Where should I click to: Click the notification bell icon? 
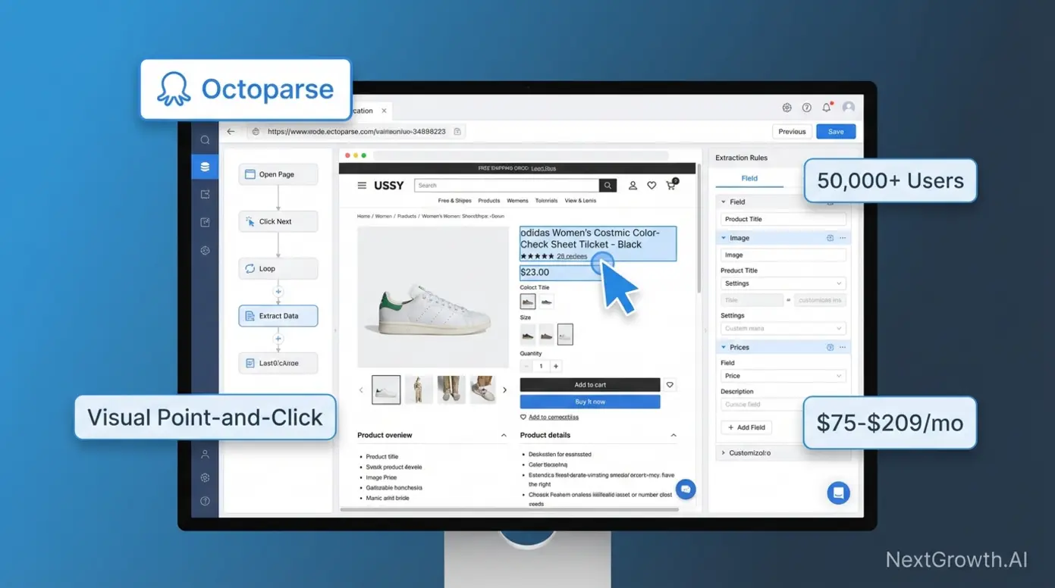[x=827, y=108]
